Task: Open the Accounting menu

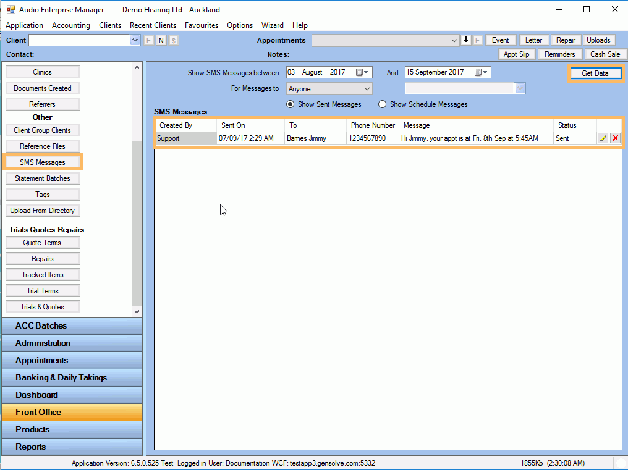Action: 70,25
